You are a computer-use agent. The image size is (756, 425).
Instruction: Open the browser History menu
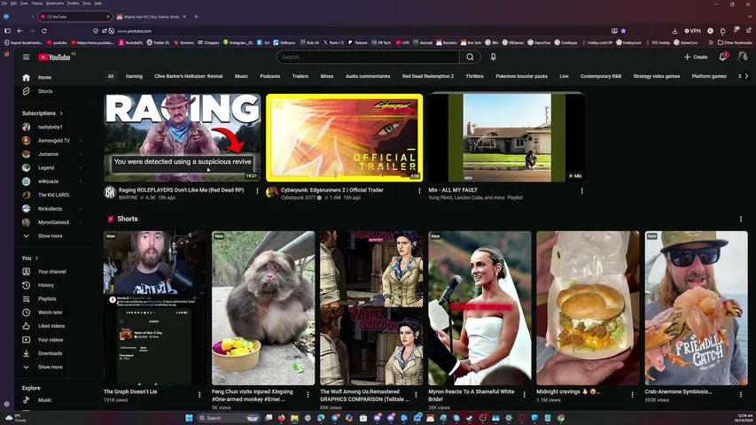pyautogui.click(x=37, y=4)
